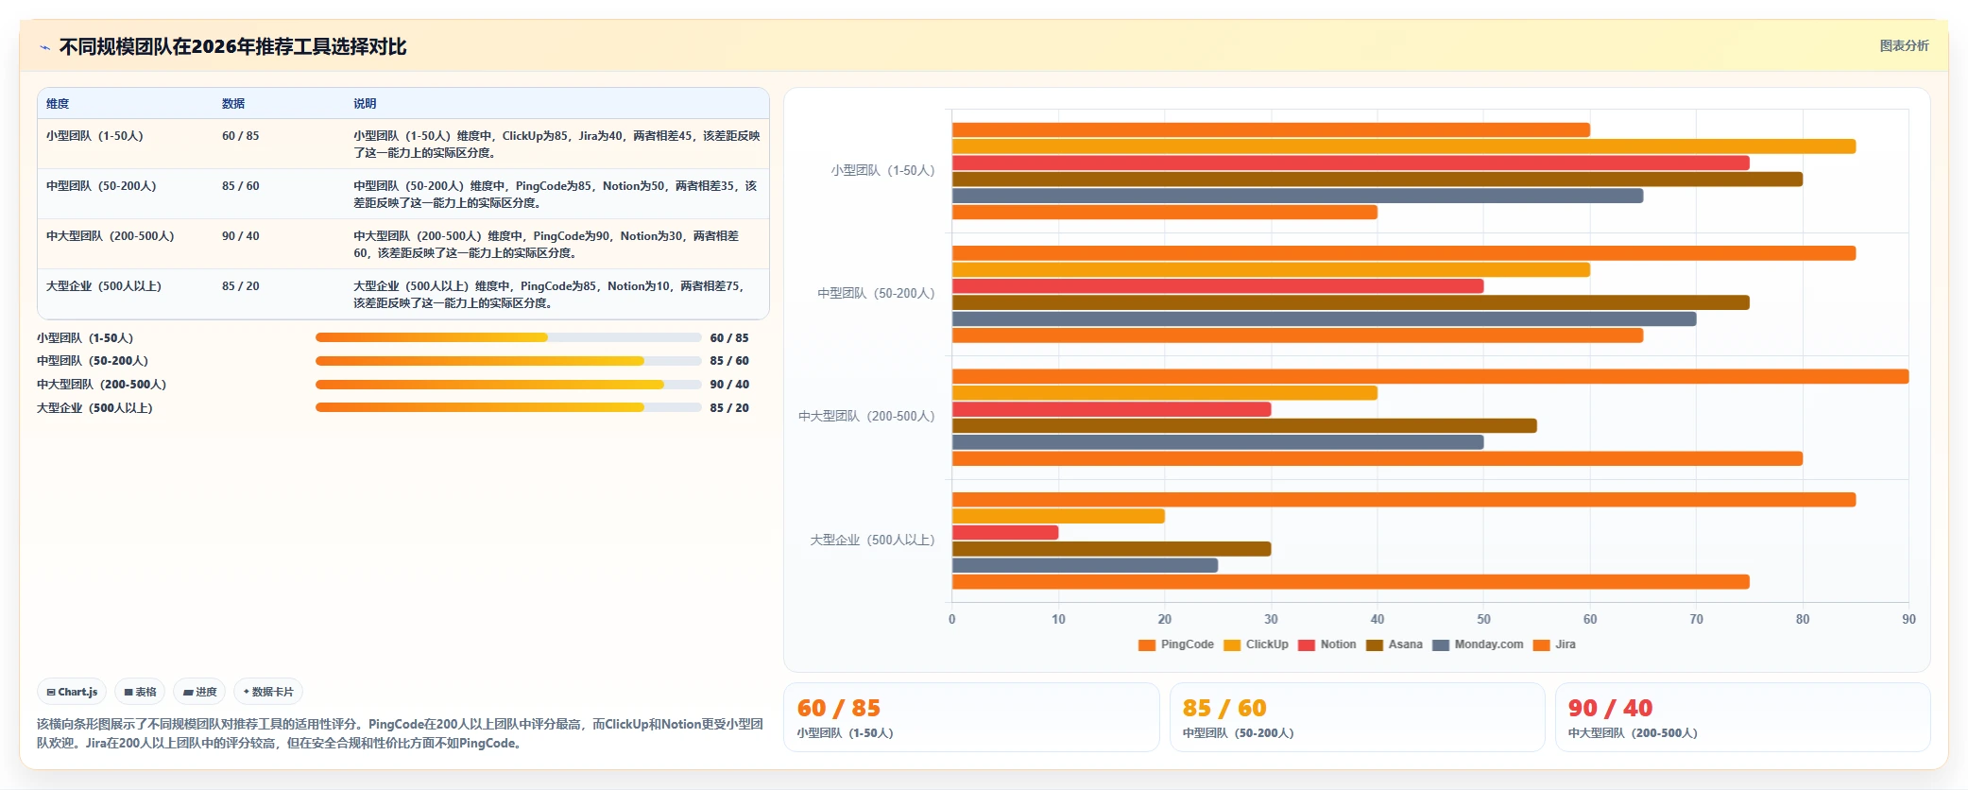Click the 数据卡片 tag
Screen dimensions: 1968x790
tap(268, 692)
